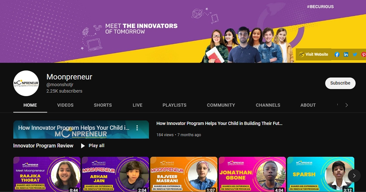Click the 2.25K subscribers count

(64, 91)
